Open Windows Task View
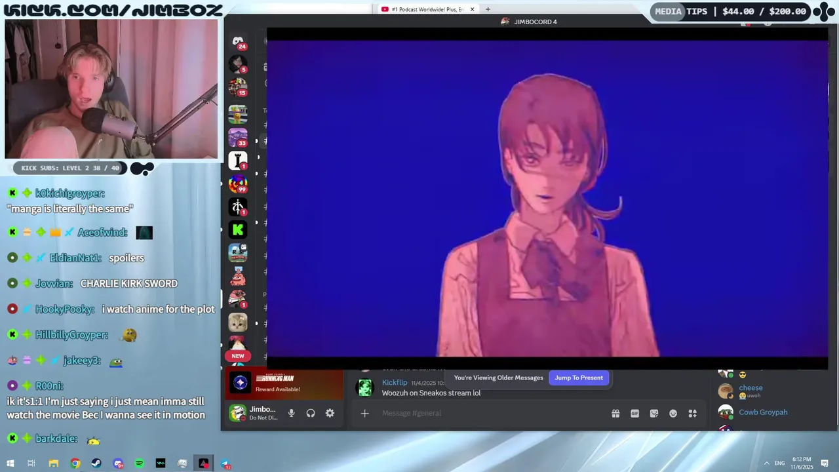The image size is (839, 472). (31, 463)
